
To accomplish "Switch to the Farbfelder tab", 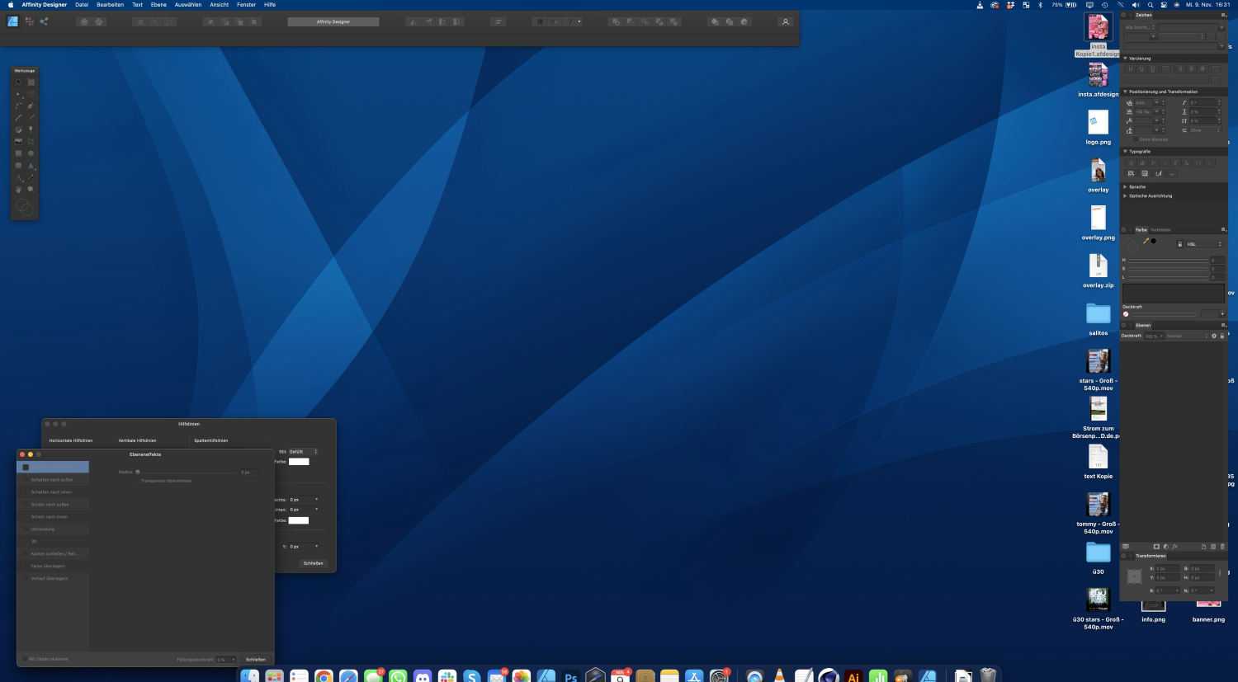I will [1160, 230].
